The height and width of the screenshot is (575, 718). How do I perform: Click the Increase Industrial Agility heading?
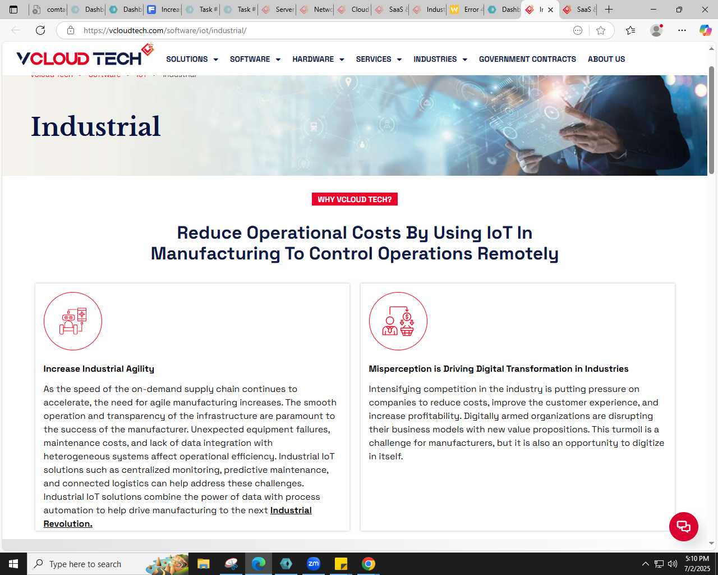point(99,369)
